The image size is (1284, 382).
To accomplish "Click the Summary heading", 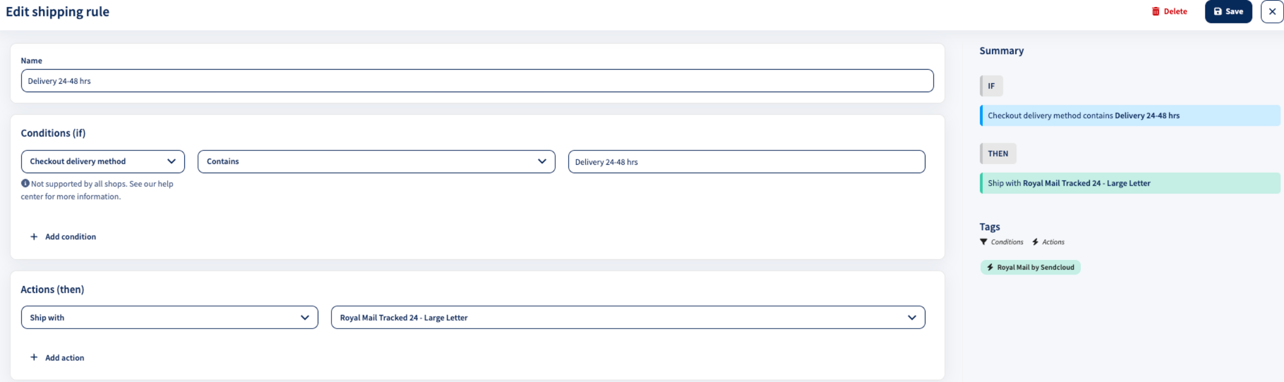I will click(x=1001, y=51).
